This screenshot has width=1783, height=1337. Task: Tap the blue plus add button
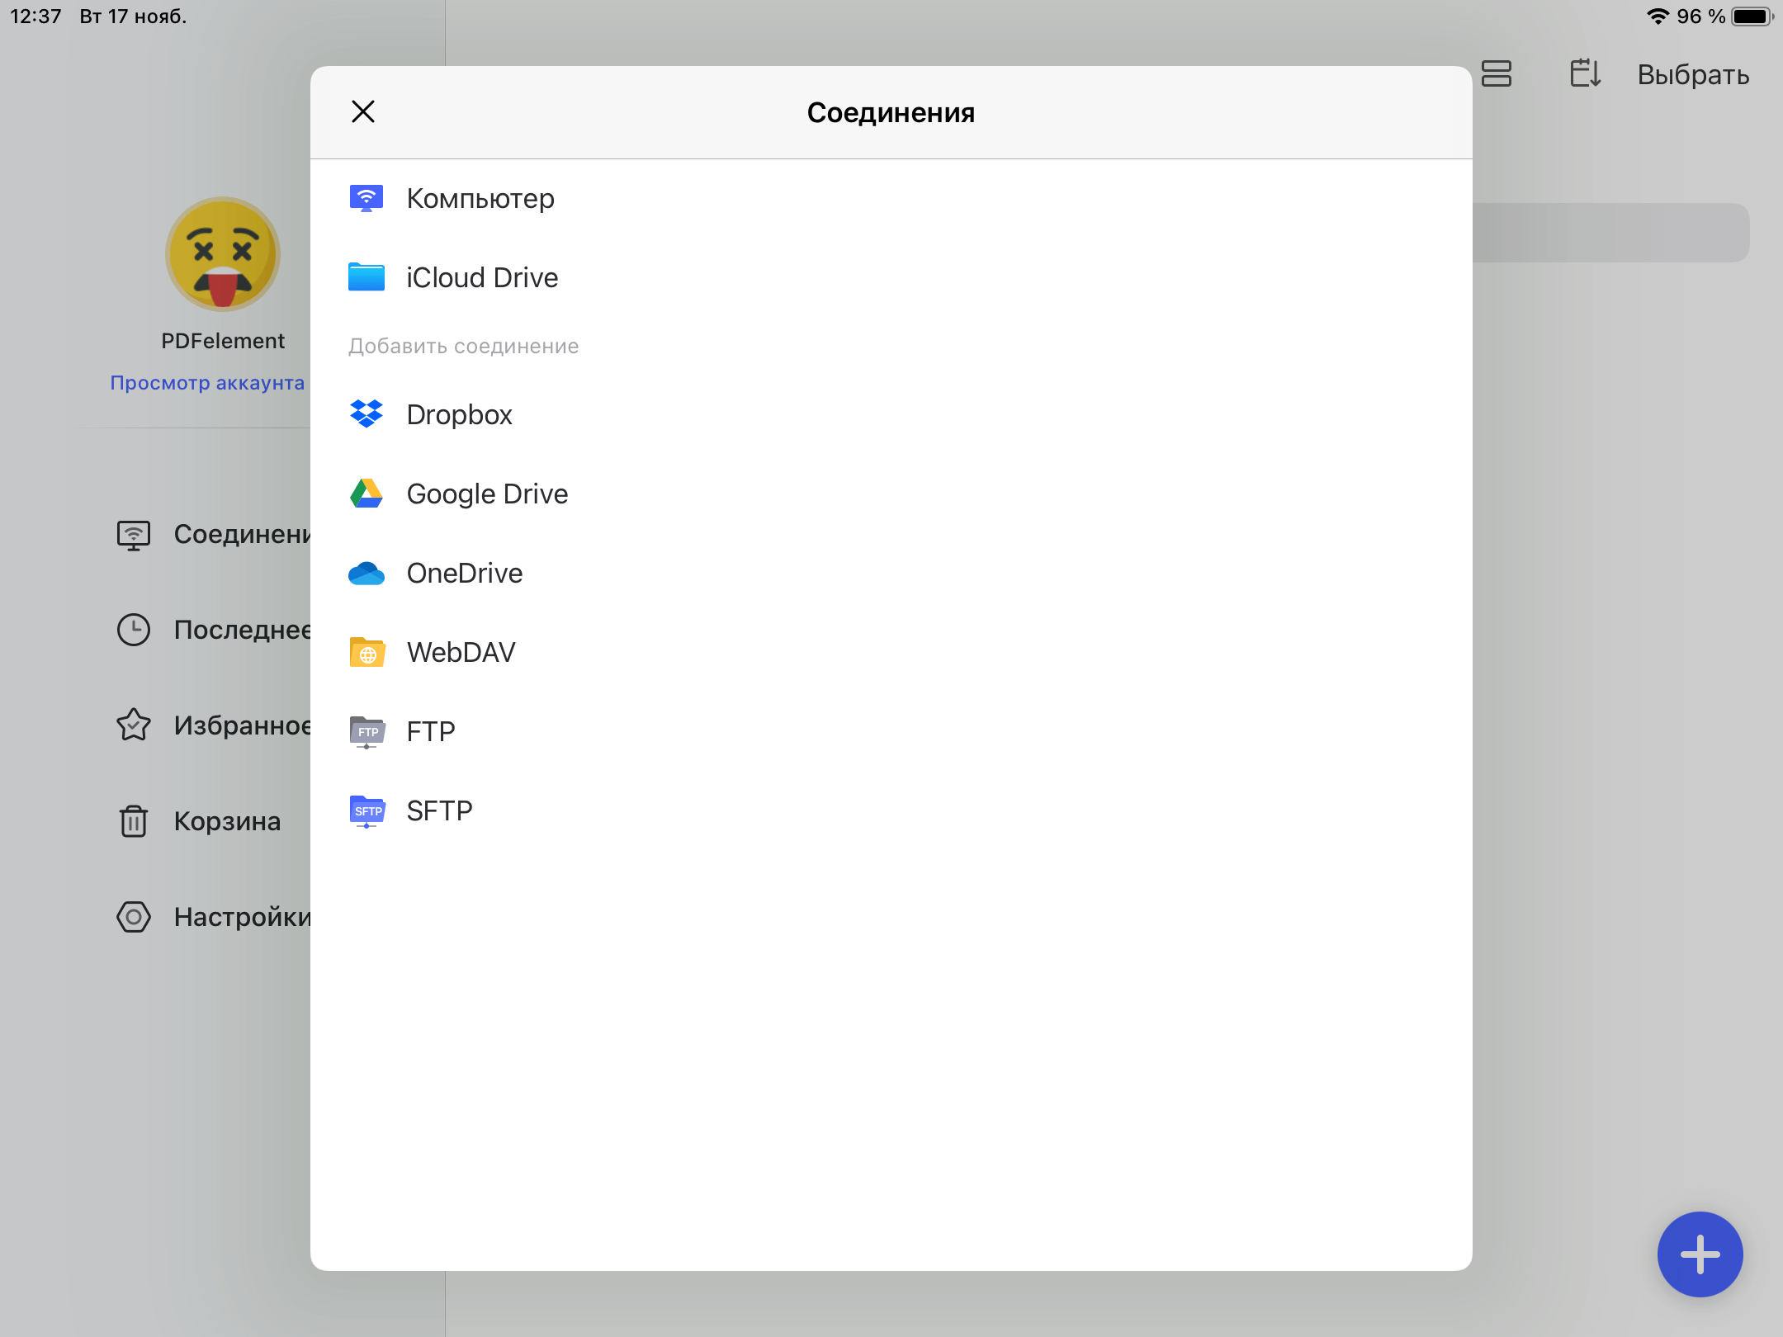tap(1700, 1254)
